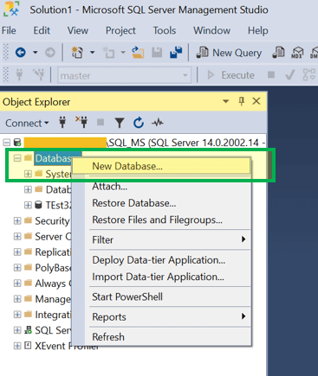This screenshot has height=376, width=318.
Task: Click the New Query button
Action: pos(229,53)
